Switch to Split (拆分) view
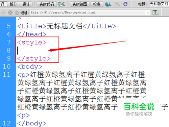The height and width of the screenshot is (127, 169). [13, 4]
